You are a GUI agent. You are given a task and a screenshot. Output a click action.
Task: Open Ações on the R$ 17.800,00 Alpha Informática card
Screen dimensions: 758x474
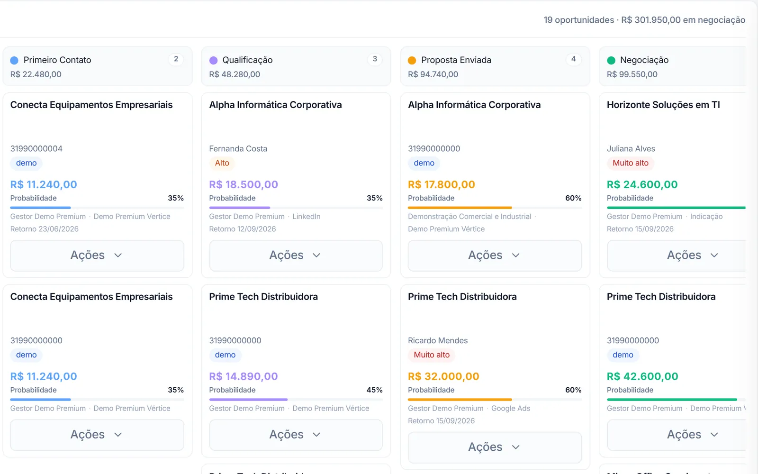(495, 255)
